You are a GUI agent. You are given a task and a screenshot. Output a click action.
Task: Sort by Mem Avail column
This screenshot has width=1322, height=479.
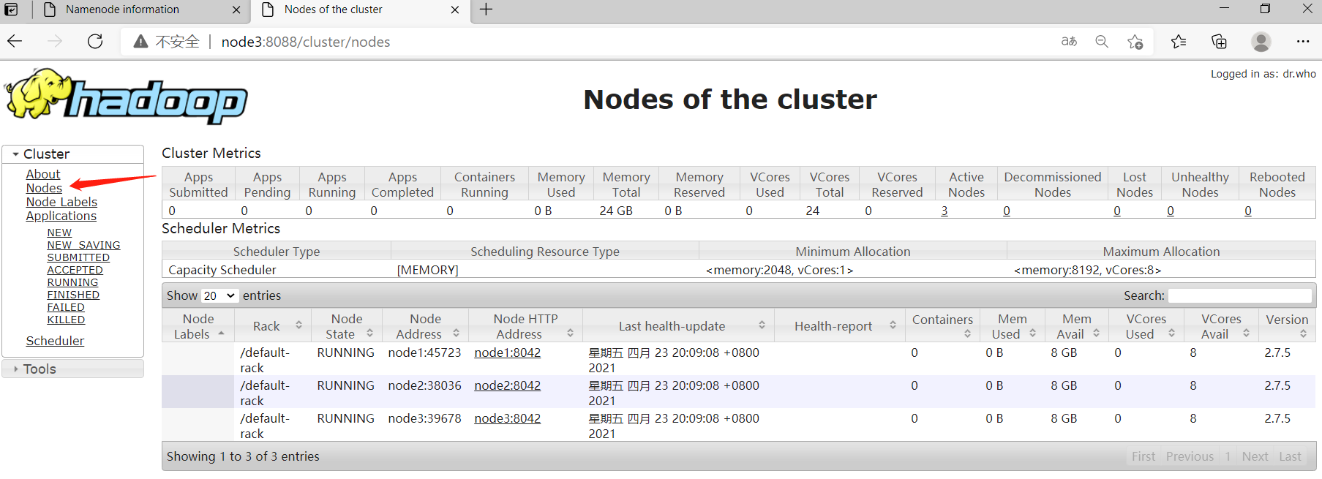1096,333
